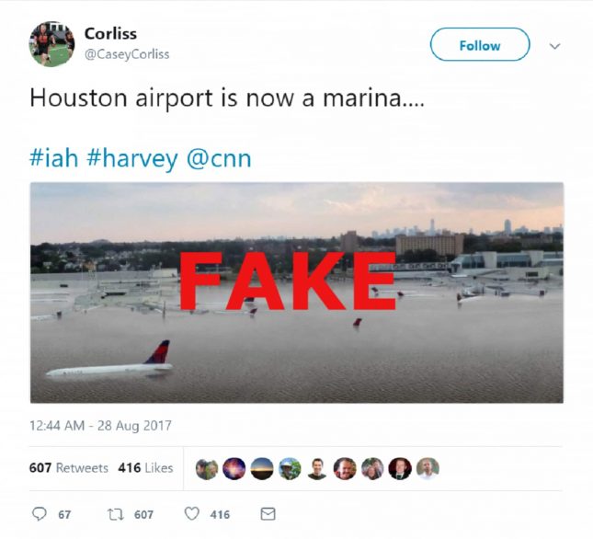Open the #harvey hashtag link
This screenshot has width=593, height=539.
132,158
